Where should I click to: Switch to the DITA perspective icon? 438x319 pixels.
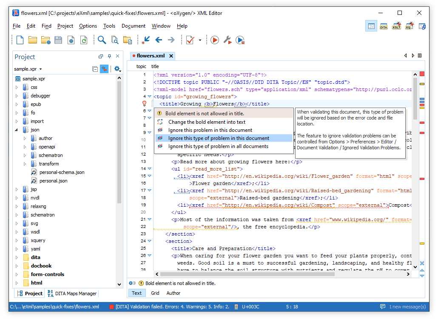384,26
